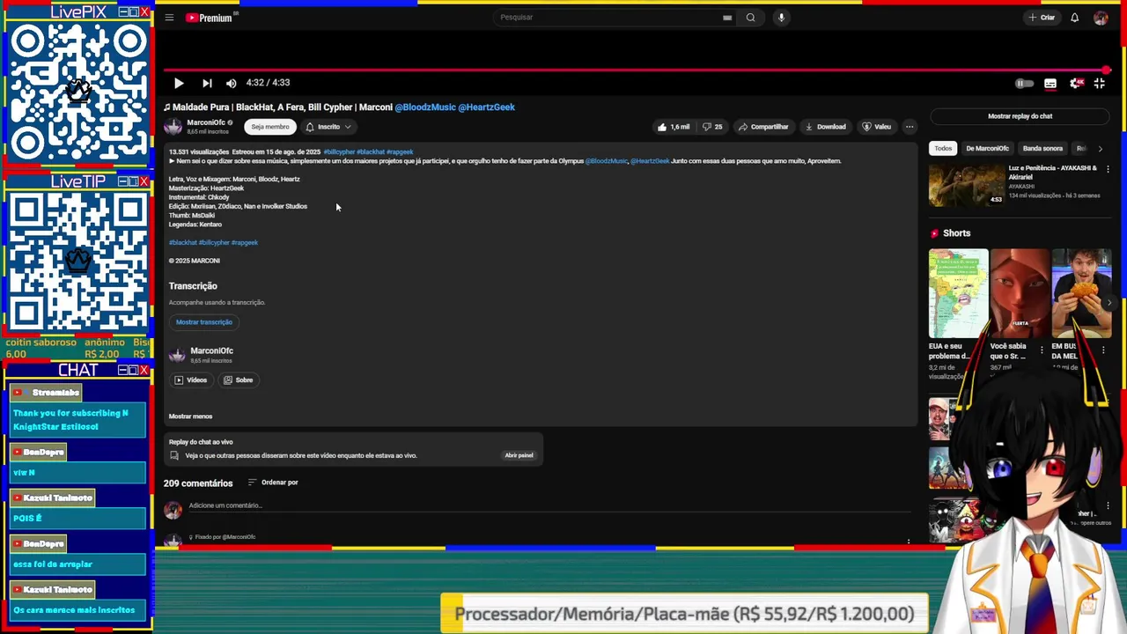Select the Todos filter chip
The height and width of the screenshot is (634, 1127).
pyautogui.click(x=943, y=149)
